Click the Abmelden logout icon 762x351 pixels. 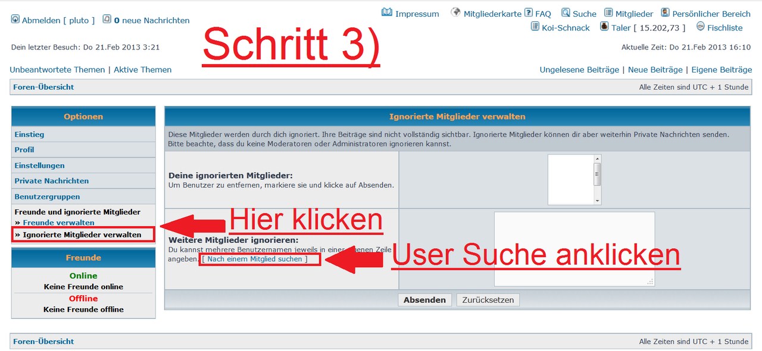point(15,20)
